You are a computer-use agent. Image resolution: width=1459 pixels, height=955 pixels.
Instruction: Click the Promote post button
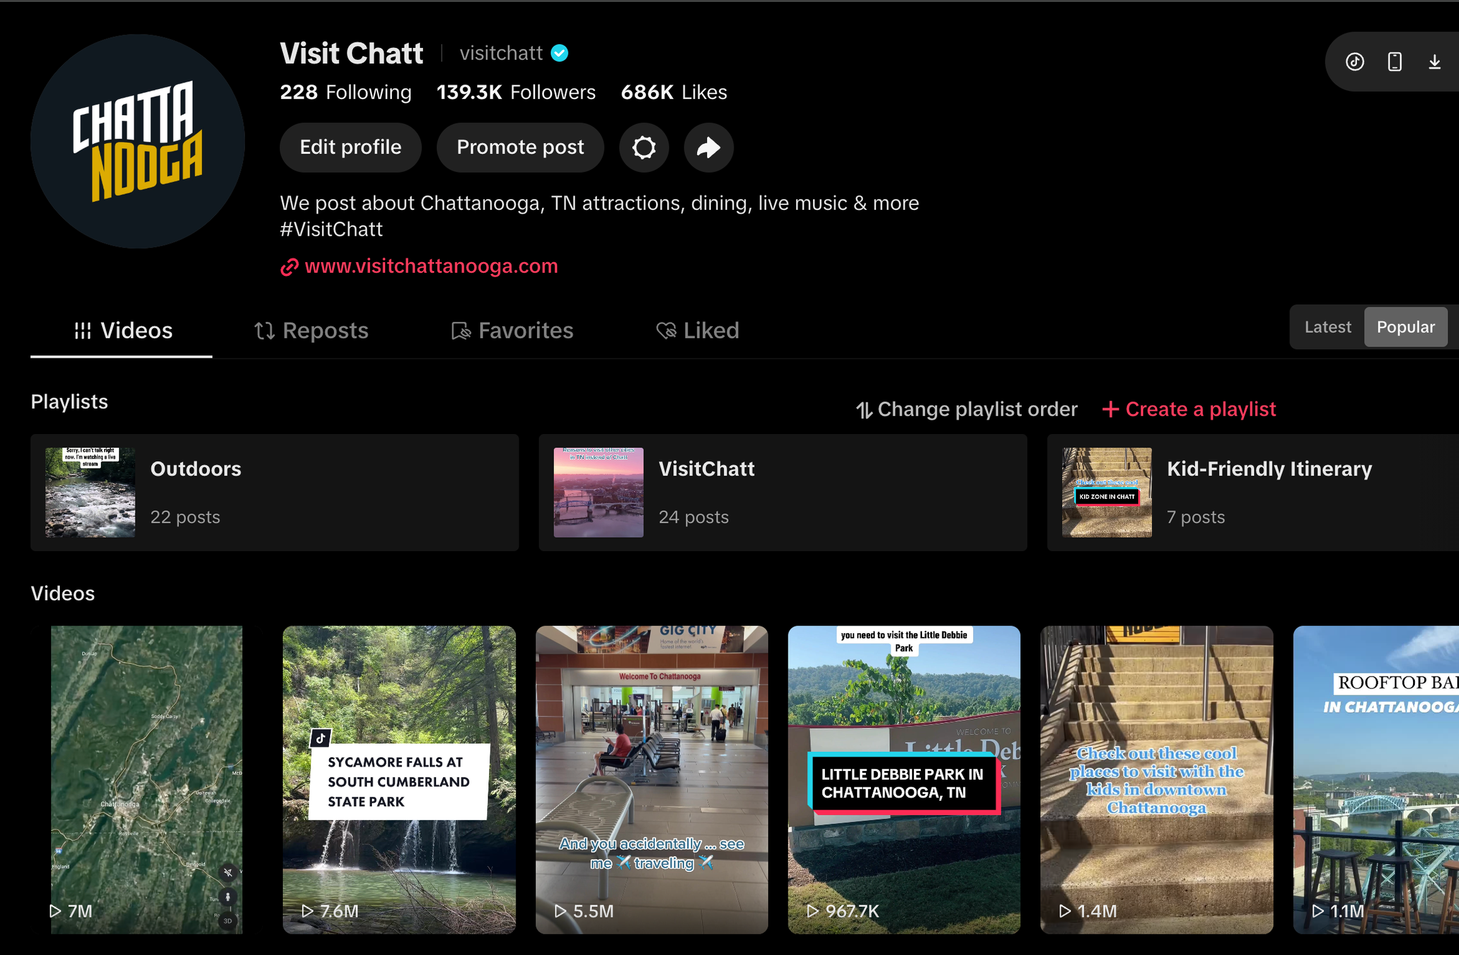520,147
